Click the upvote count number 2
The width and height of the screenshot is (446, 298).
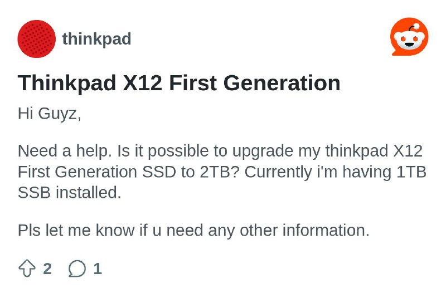pos(47,268)
